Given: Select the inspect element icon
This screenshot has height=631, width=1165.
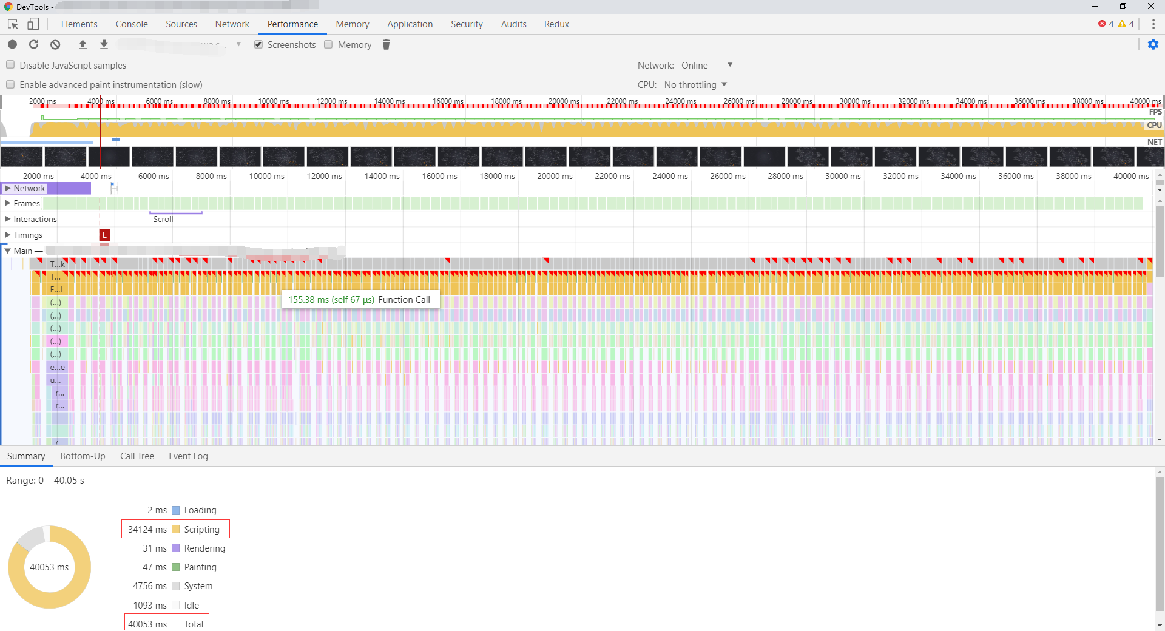Looking at the screenshot, I should pyautogui.click(x=13, y=24).
